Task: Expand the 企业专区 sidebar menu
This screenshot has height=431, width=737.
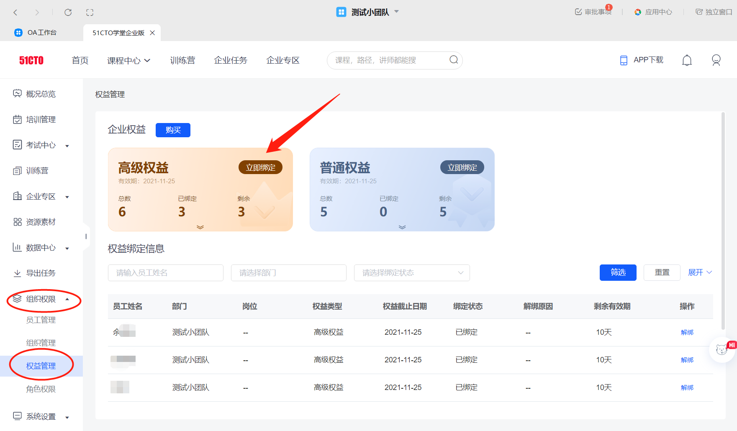Action: (x=41, y=196)
